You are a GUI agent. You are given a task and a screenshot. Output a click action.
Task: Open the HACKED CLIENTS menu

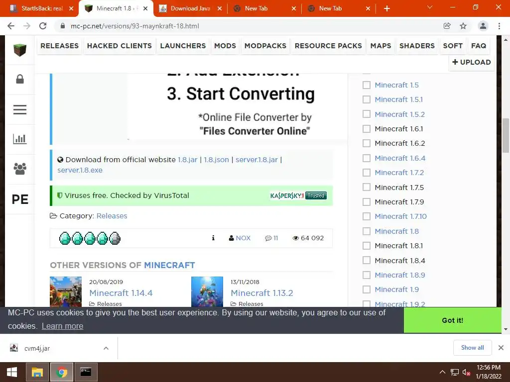pos(120,46)
